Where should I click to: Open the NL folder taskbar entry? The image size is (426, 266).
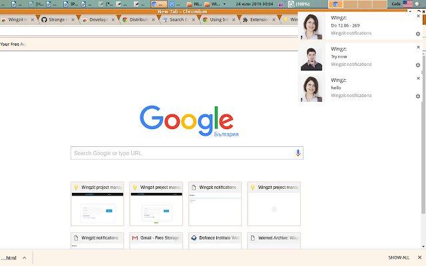pos(194,4)
